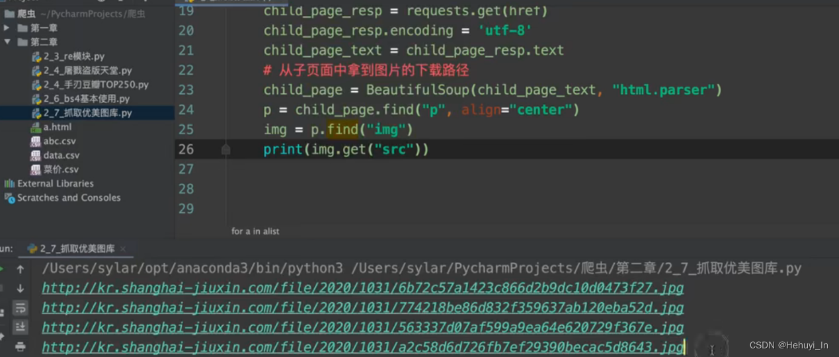This screenshot has height=357, width=839.
Task: Click the word BeautifulSoup on line 23
Action: point(418,90)
